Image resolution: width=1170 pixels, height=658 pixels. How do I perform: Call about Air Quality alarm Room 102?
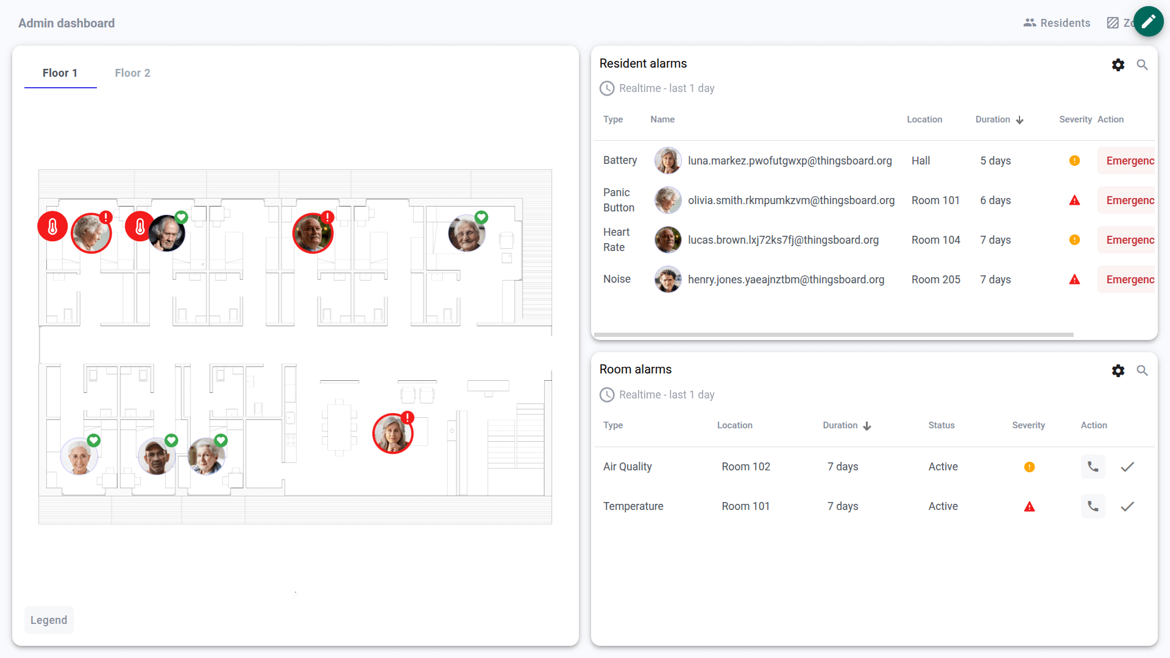click(1093, 467)
